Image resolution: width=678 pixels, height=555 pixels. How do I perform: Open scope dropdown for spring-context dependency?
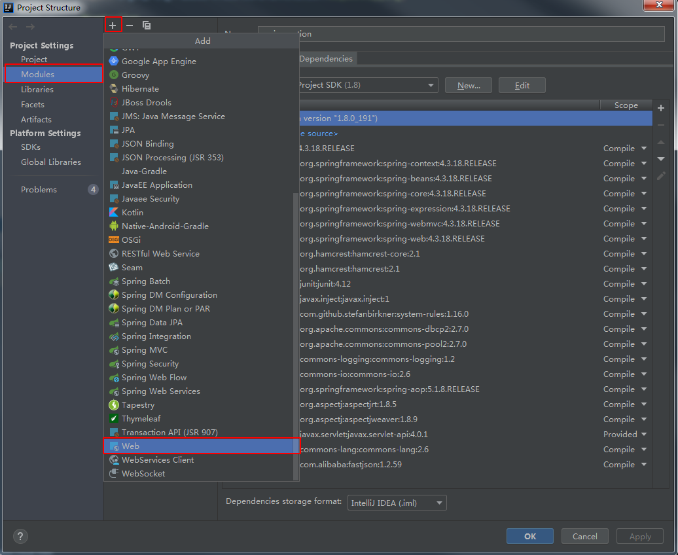[x=644, y=164]
